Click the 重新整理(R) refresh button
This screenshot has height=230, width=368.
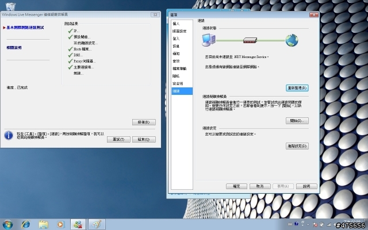(x=297, y=88)
